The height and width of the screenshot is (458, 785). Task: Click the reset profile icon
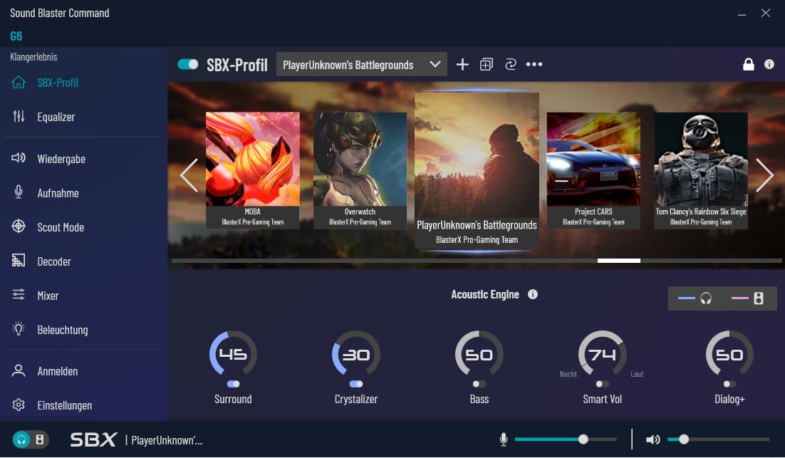point(511,64)
